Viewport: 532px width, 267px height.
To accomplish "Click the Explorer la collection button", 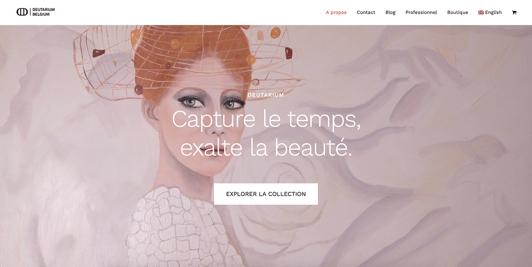I will click(266, 194).
